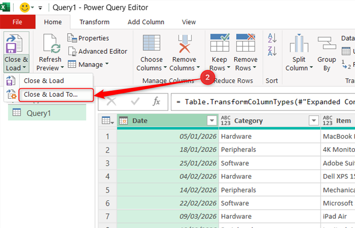This screenshot has width=355, height=228.
Task: Click the Close & Load menu item icon
Action: tap(11, 81)
